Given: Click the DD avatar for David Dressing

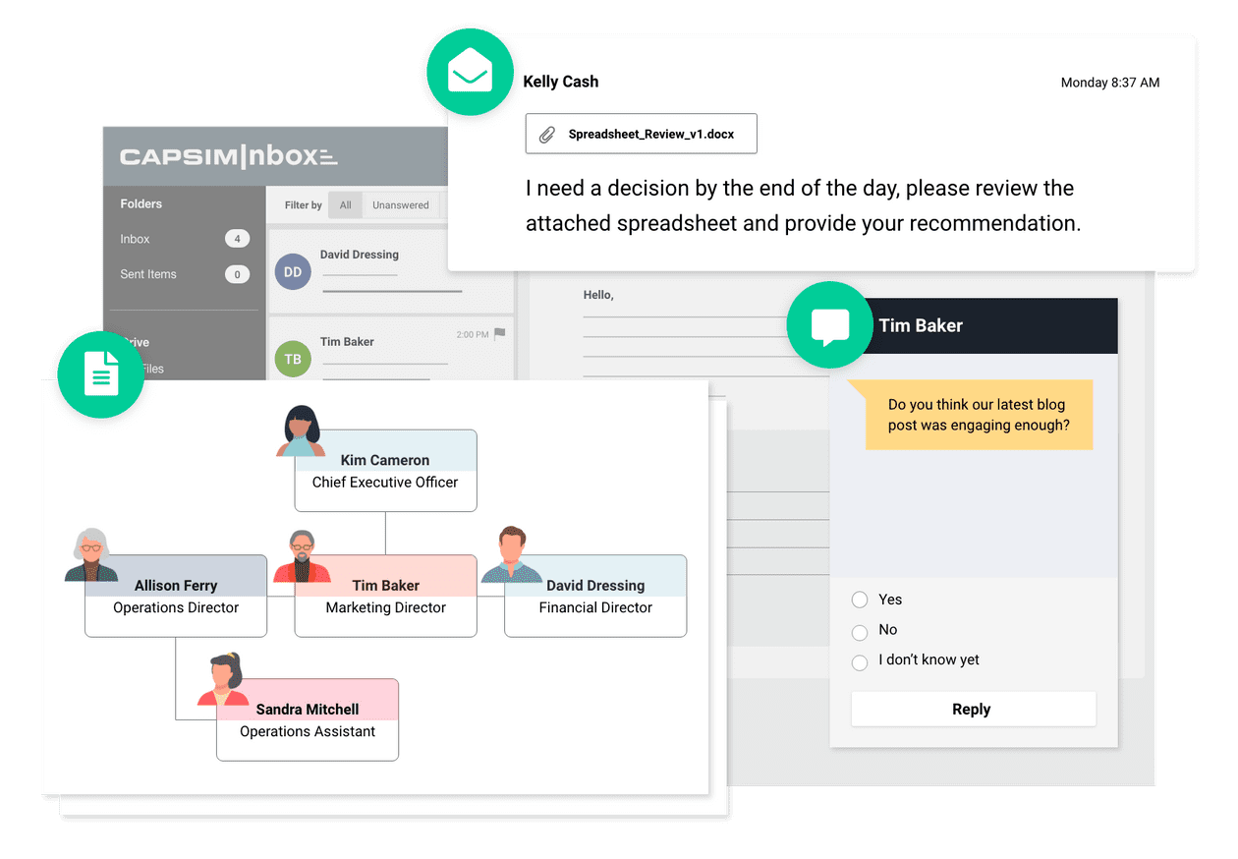Looking at the screenshot, I should (292, 271).
